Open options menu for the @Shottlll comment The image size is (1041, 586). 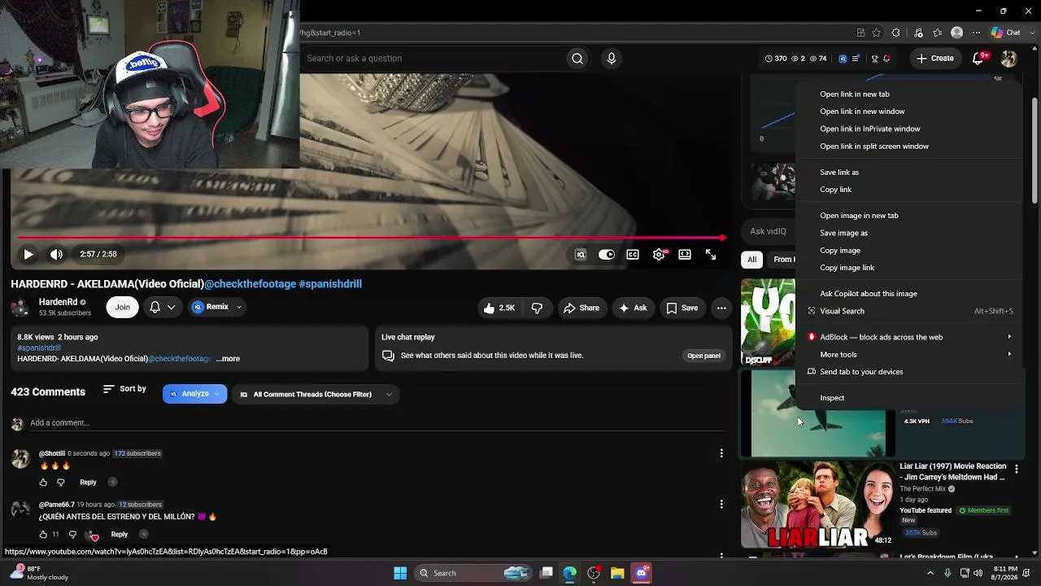click(x=721, y=453)
